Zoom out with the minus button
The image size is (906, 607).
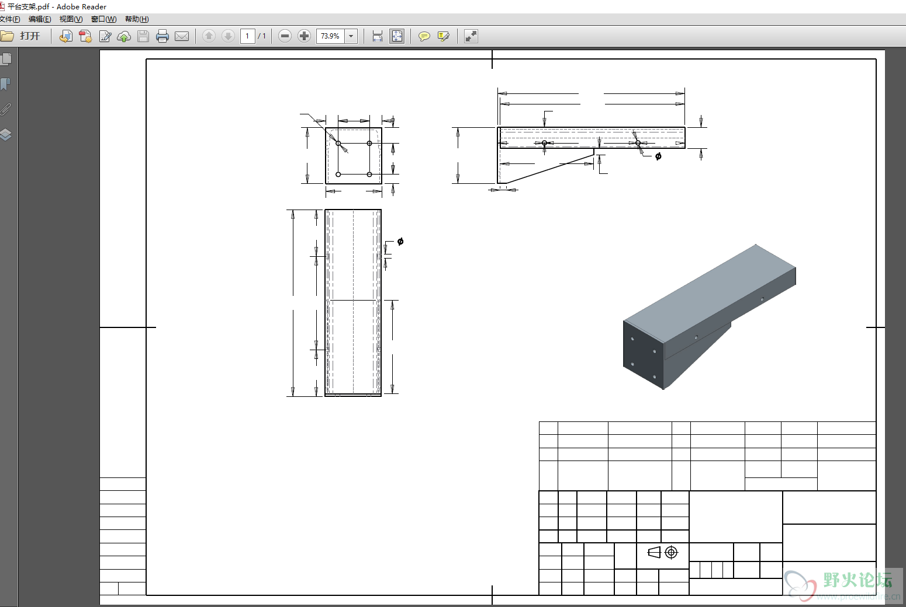(x=285, y=36)
